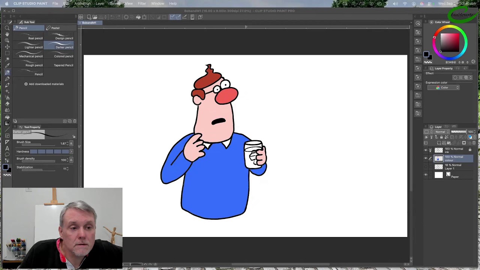Click the Fill icon in command bar
This screenshot has height=270, width=480.
138,17
